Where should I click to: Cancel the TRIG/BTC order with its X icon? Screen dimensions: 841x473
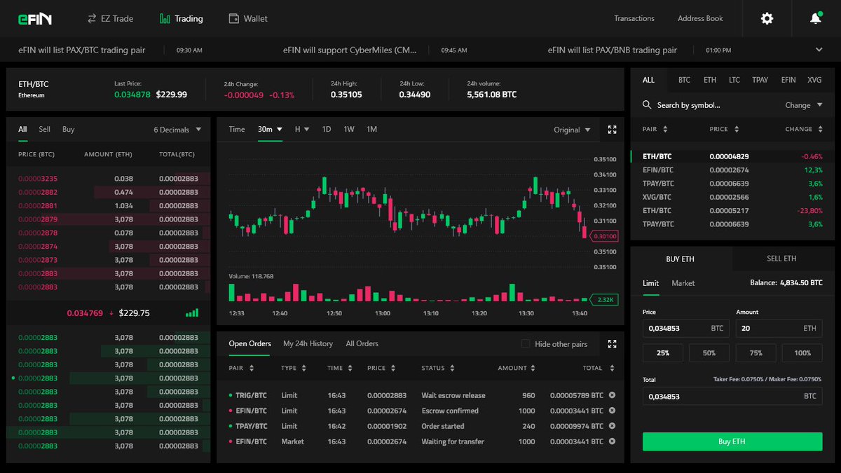[x=612, y=395]
